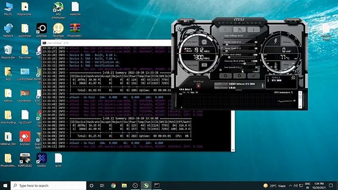The height and width of the screenshot is (190, 338).
Task: Select ip.txt file on desktop
Action: point(58,160)
